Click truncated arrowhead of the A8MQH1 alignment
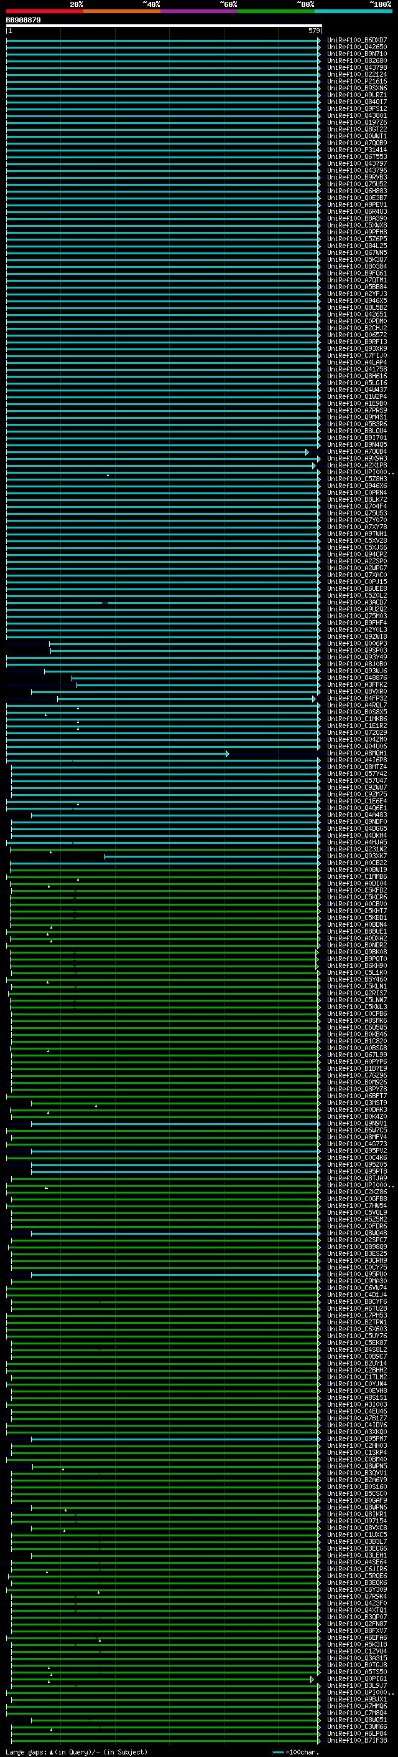This screenshot has width=398, height=1757. 227,754
